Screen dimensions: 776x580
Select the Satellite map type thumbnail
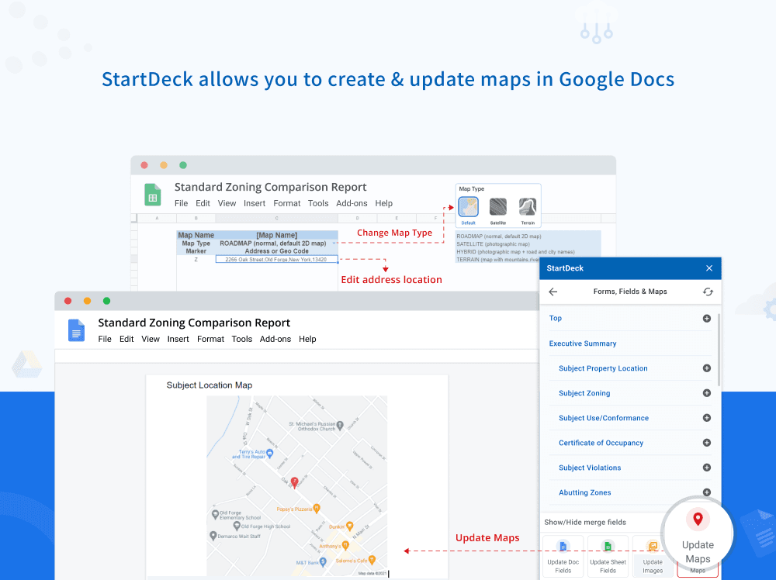(x=498, y=207)
